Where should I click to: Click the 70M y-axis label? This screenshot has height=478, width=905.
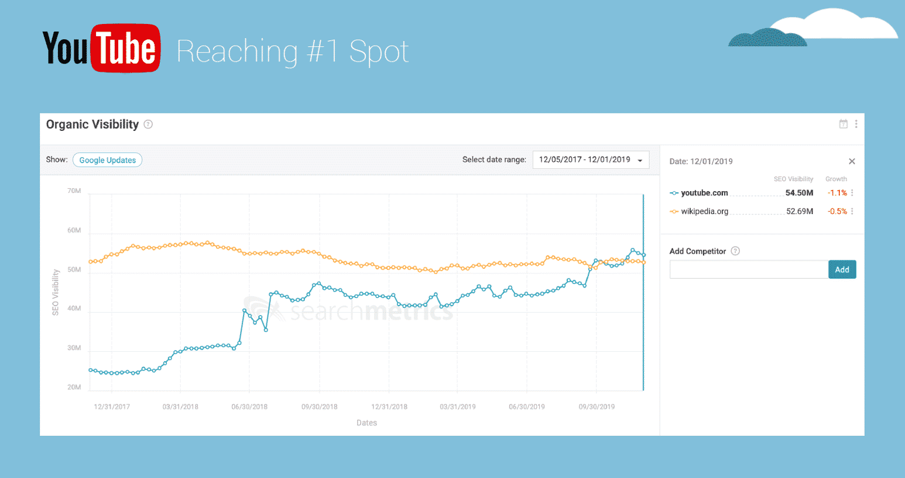pyautogui.click(x=74, y=191)
